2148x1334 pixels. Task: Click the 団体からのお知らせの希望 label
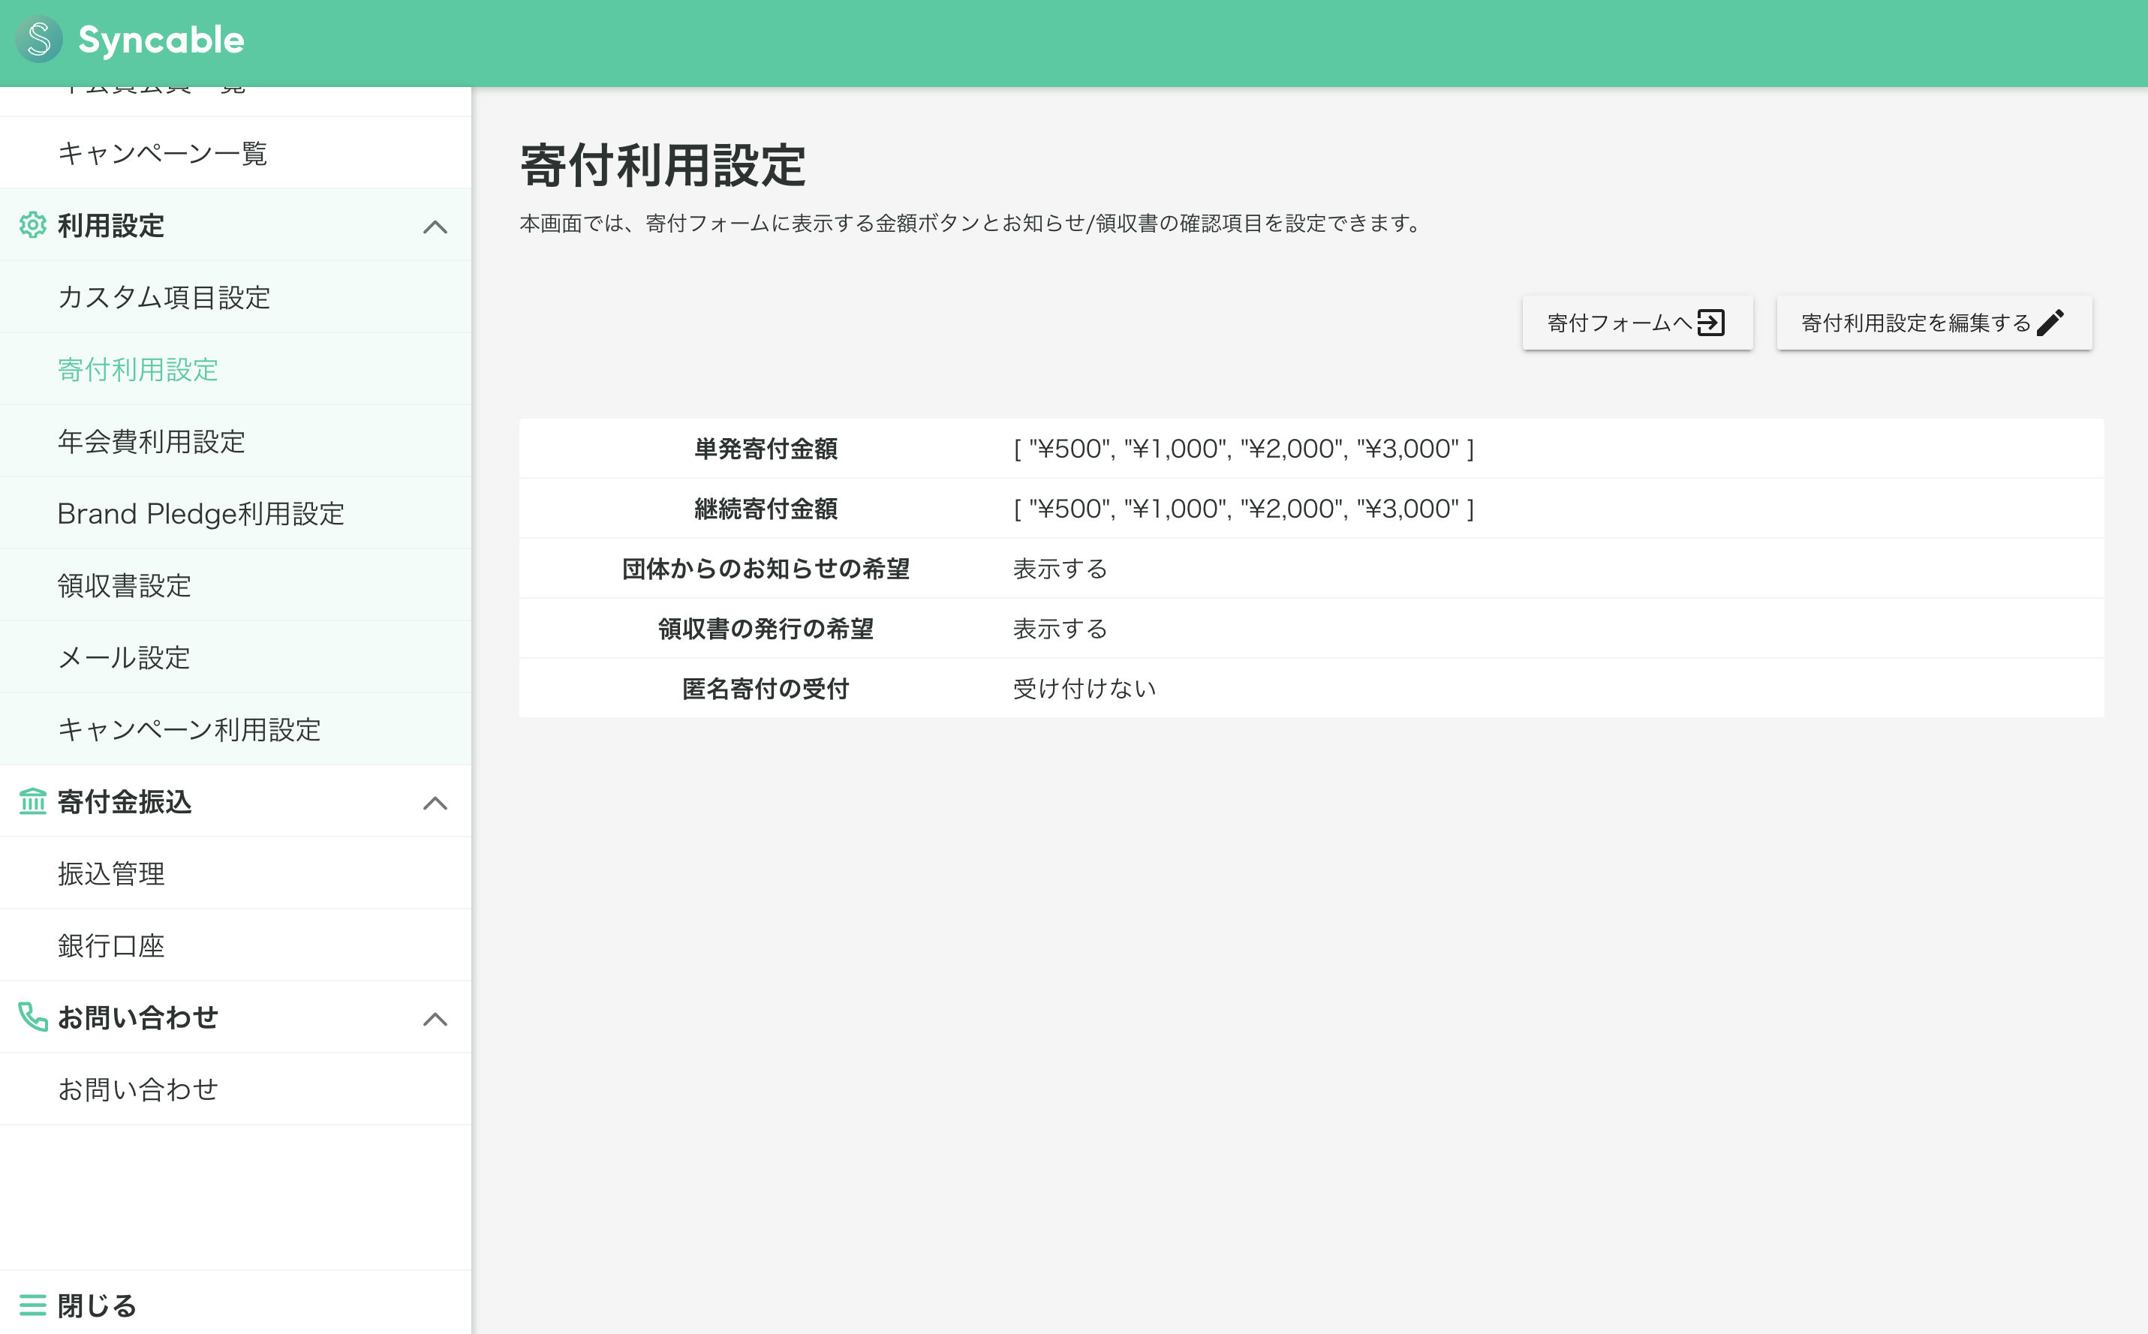pos(766,569)
